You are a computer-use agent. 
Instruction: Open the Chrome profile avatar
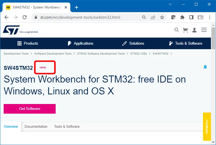pos(200,17)
